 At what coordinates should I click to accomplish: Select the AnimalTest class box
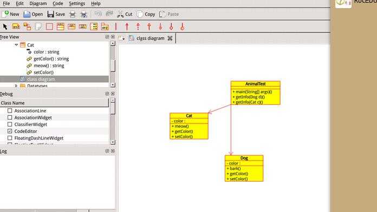coord(255,93)
